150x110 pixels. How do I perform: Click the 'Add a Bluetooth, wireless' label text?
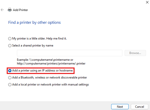pos(50,77)
